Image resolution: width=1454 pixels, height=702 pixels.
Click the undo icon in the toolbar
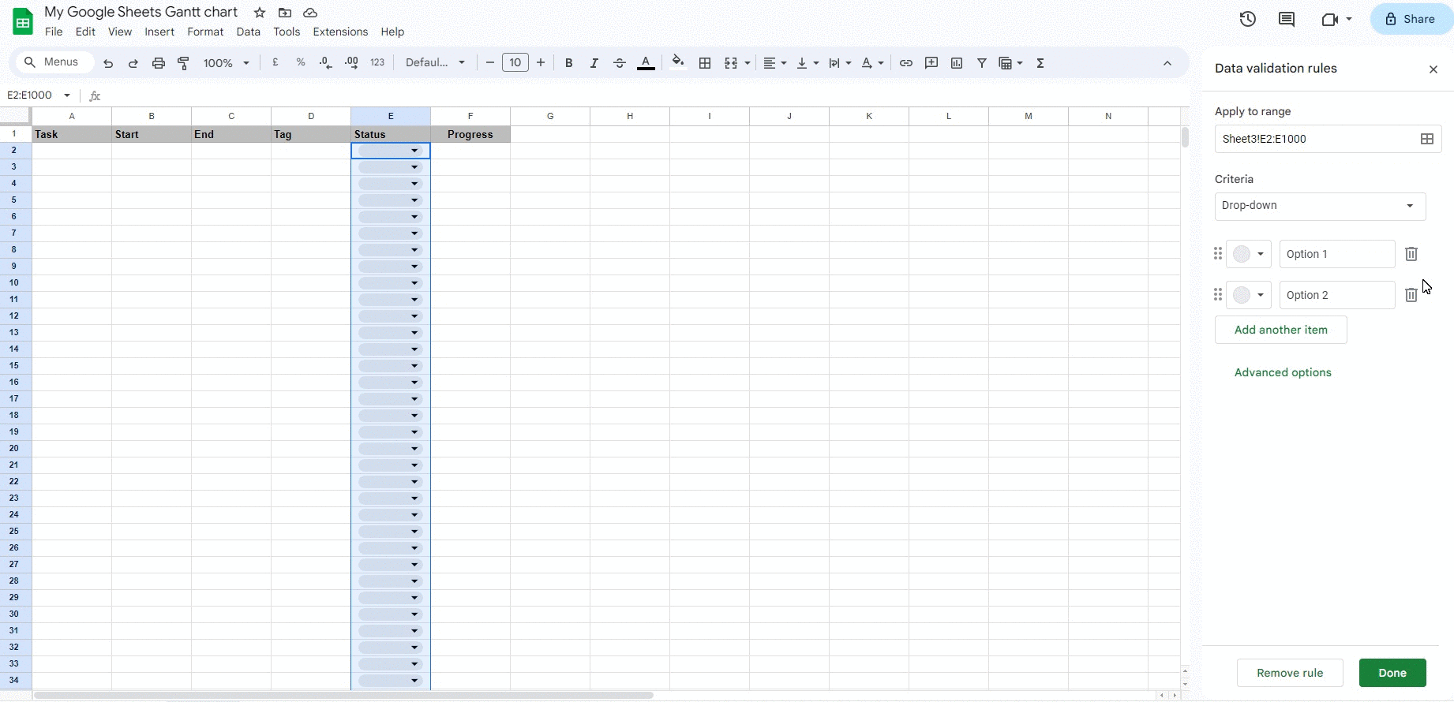pyautogui.click(x=108, y=63)
